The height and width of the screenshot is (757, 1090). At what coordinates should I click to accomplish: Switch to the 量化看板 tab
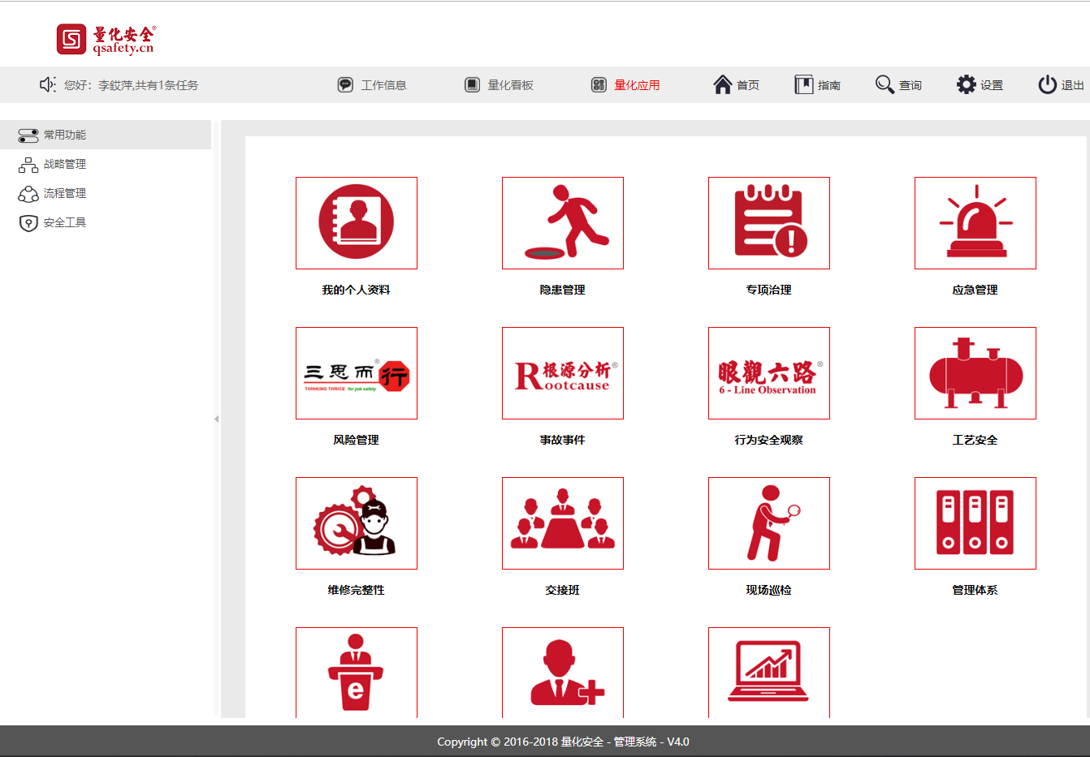tap(500, 85)
